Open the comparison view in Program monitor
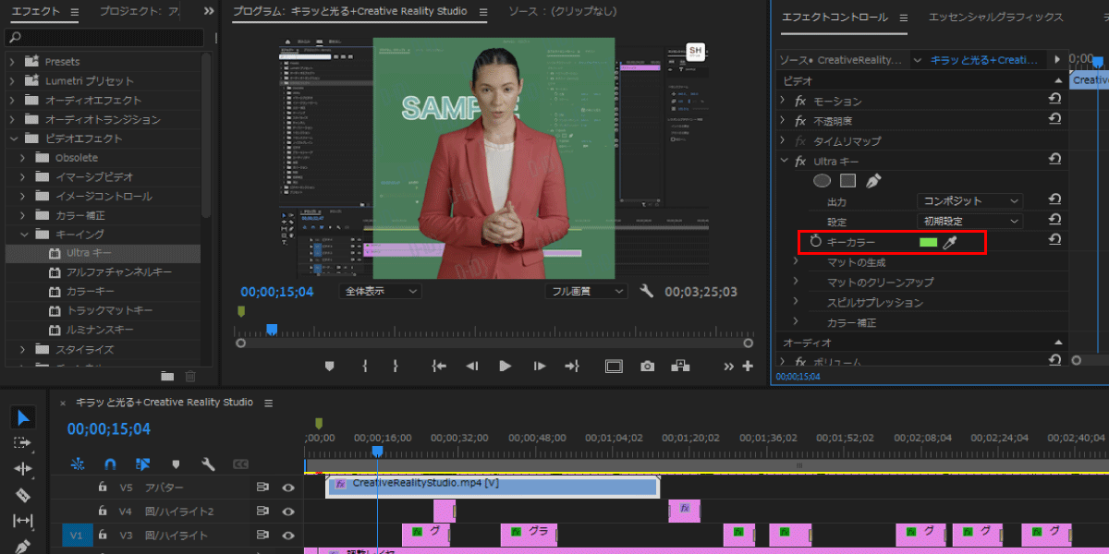 pos(681,367)
